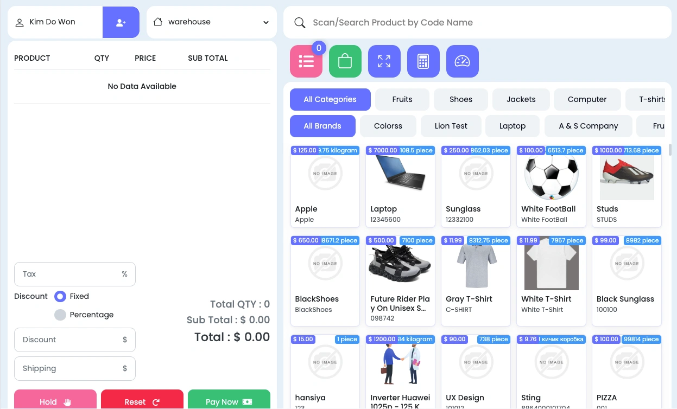Open the warehouse dropdown
Image resolution: width=677 pixels, height=409 pixels.
click(x=212, y=22)
